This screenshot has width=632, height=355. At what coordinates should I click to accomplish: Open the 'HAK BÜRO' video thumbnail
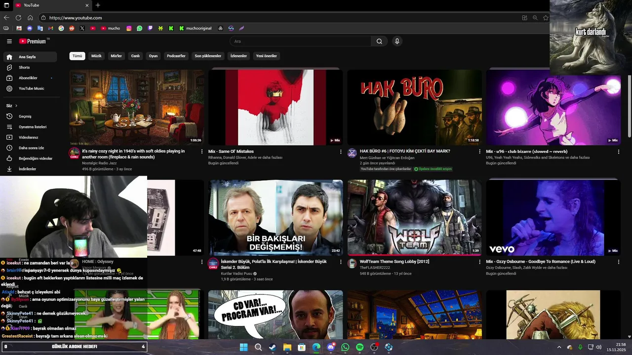point(414,107)
